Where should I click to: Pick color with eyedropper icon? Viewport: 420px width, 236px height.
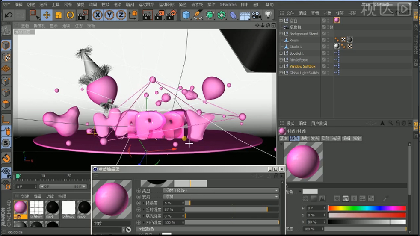tap(385, 198)
